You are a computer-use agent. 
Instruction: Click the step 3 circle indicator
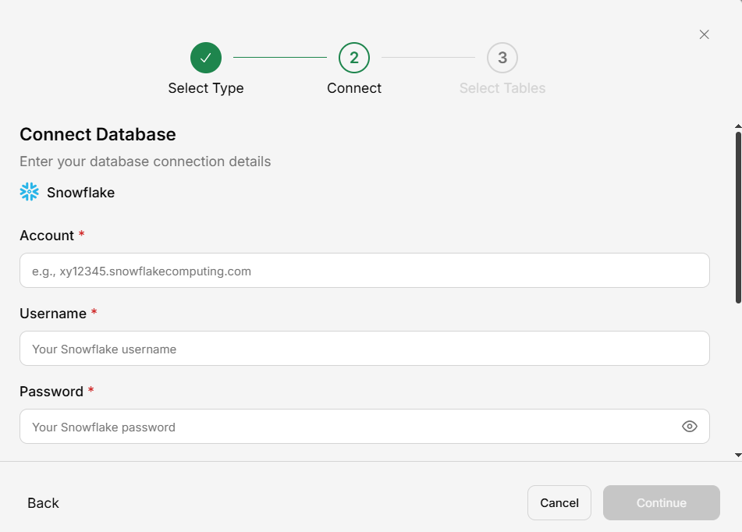[502, 58]
